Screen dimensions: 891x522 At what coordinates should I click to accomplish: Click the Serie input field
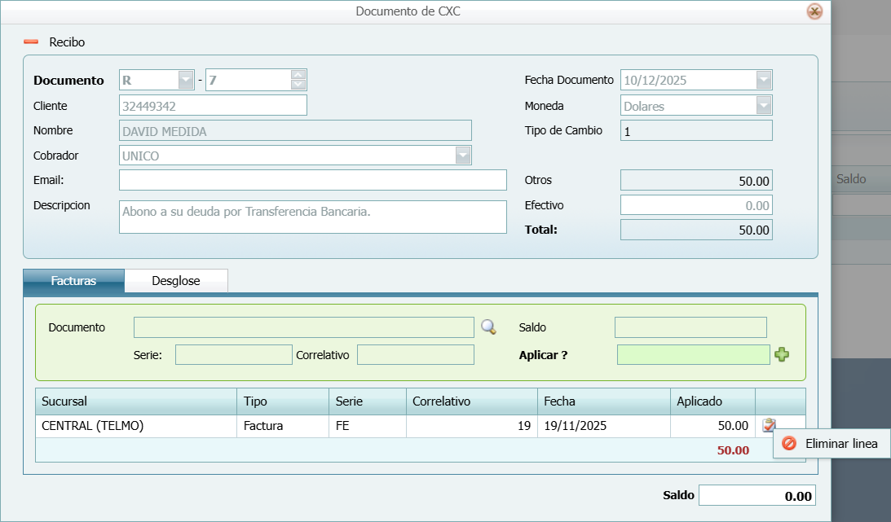pos(233,355)
